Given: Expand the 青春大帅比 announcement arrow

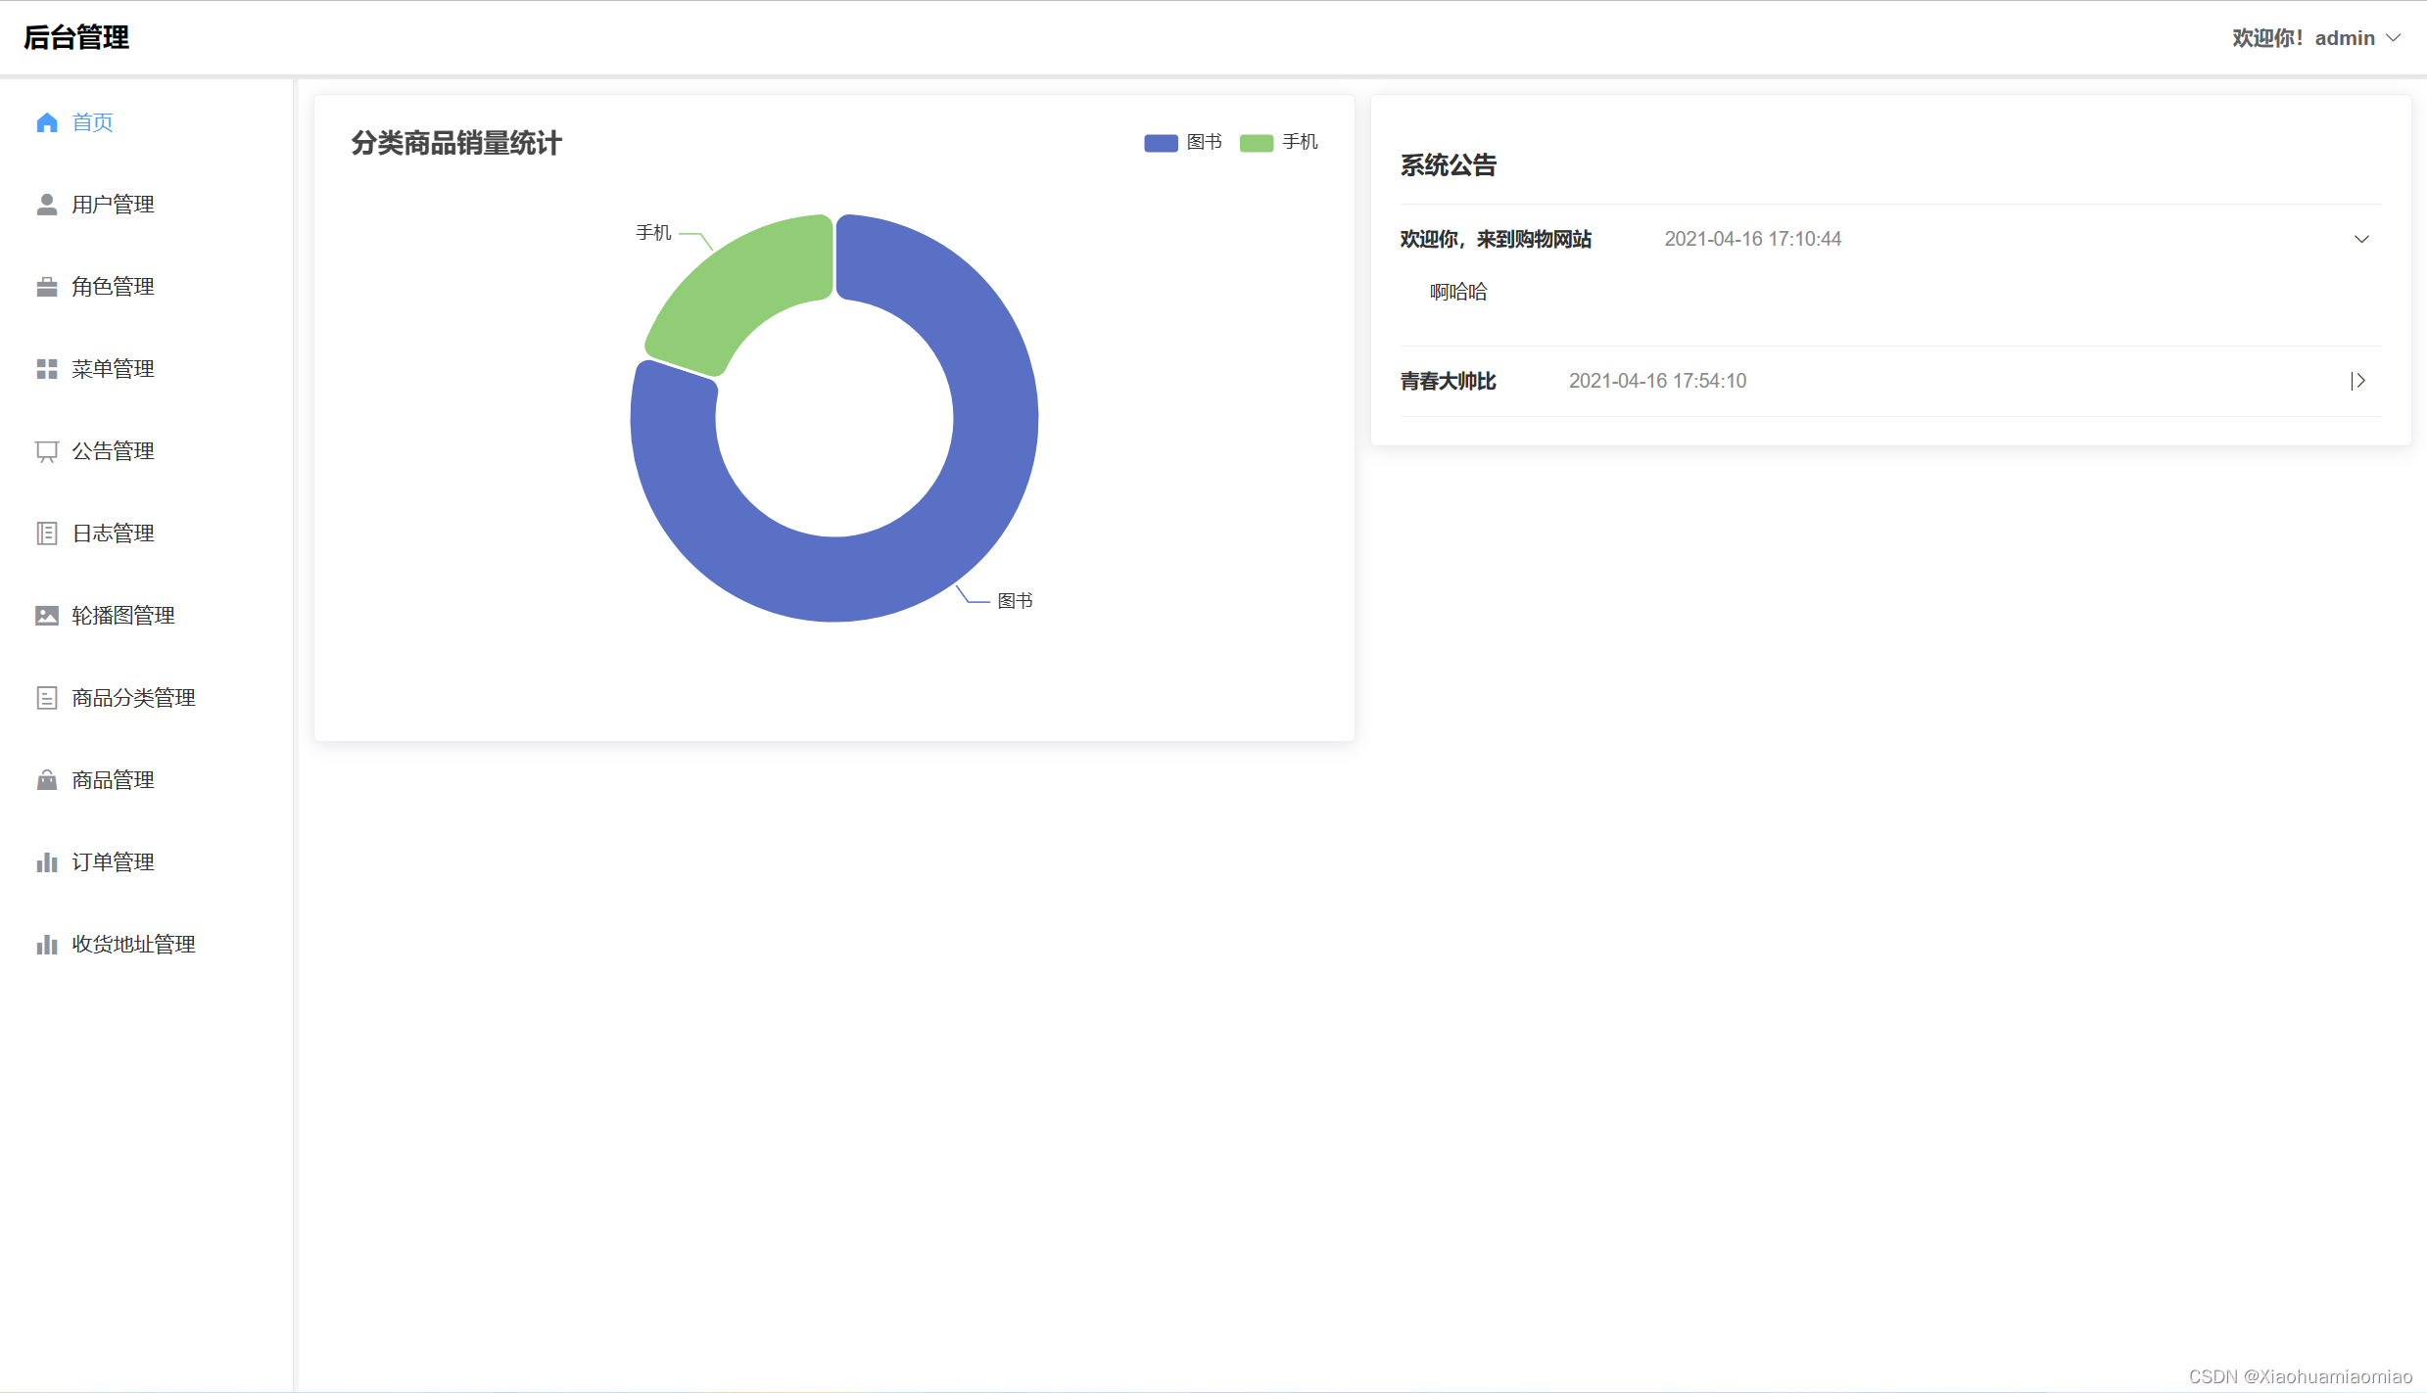Looking at the screenshot, I should (2359, 381).
